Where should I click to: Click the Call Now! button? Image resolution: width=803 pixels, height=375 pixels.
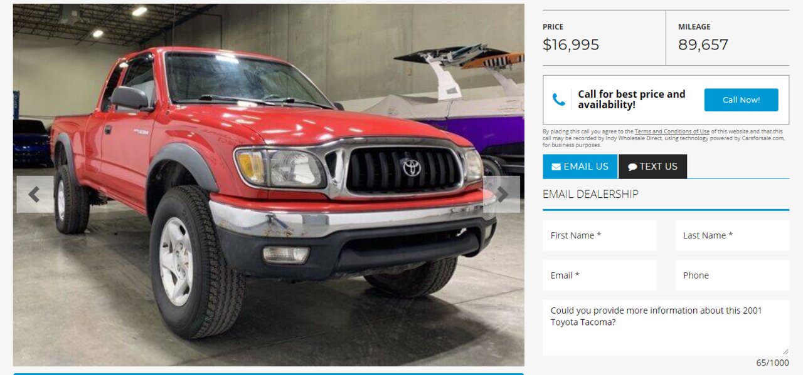(741, 100)
